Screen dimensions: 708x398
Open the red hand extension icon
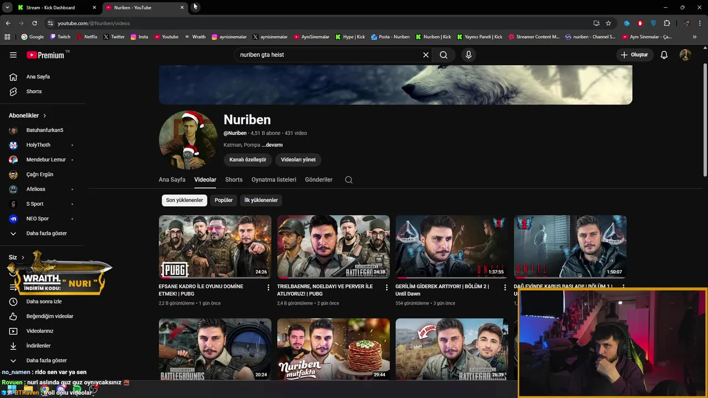click(x=640, y=23)
